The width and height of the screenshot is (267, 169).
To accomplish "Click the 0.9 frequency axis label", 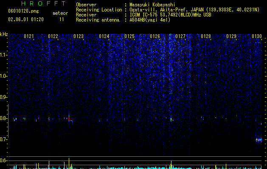I will coord(4,97).
